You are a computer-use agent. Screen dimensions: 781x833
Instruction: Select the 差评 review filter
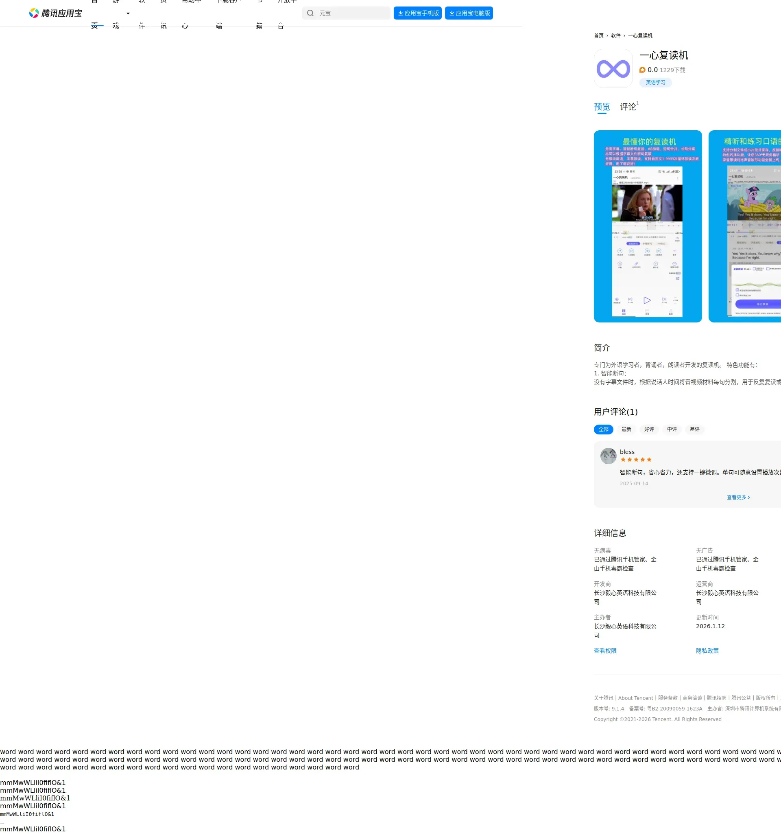pos(694,430)
